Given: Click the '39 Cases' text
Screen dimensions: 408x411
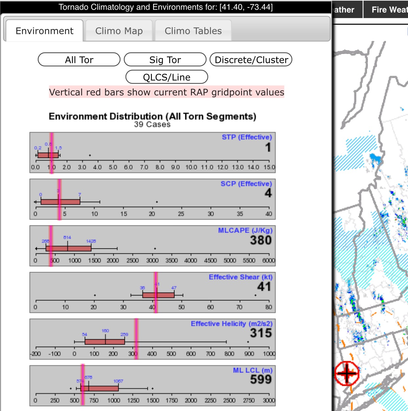Looking at the screenshot, I should [x=152, y=124].
